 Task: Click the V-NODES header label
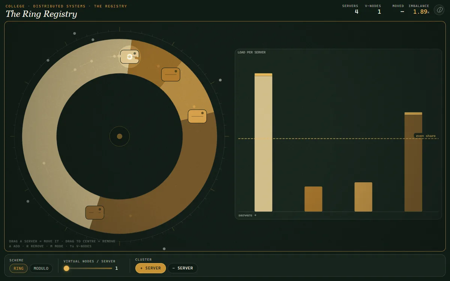(x=373, y=6)
